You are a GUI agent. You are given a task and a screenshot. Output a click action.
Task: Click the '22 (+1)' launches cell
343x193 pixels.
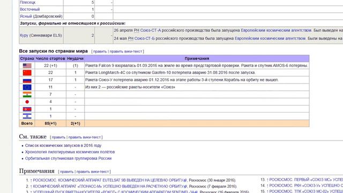(x=50, y=65)
